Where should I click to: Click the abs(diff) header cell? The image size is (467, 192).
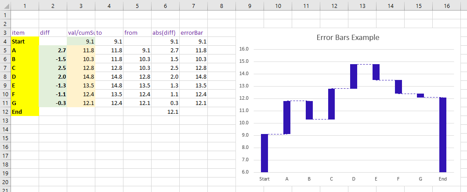(x=165, y=33)
